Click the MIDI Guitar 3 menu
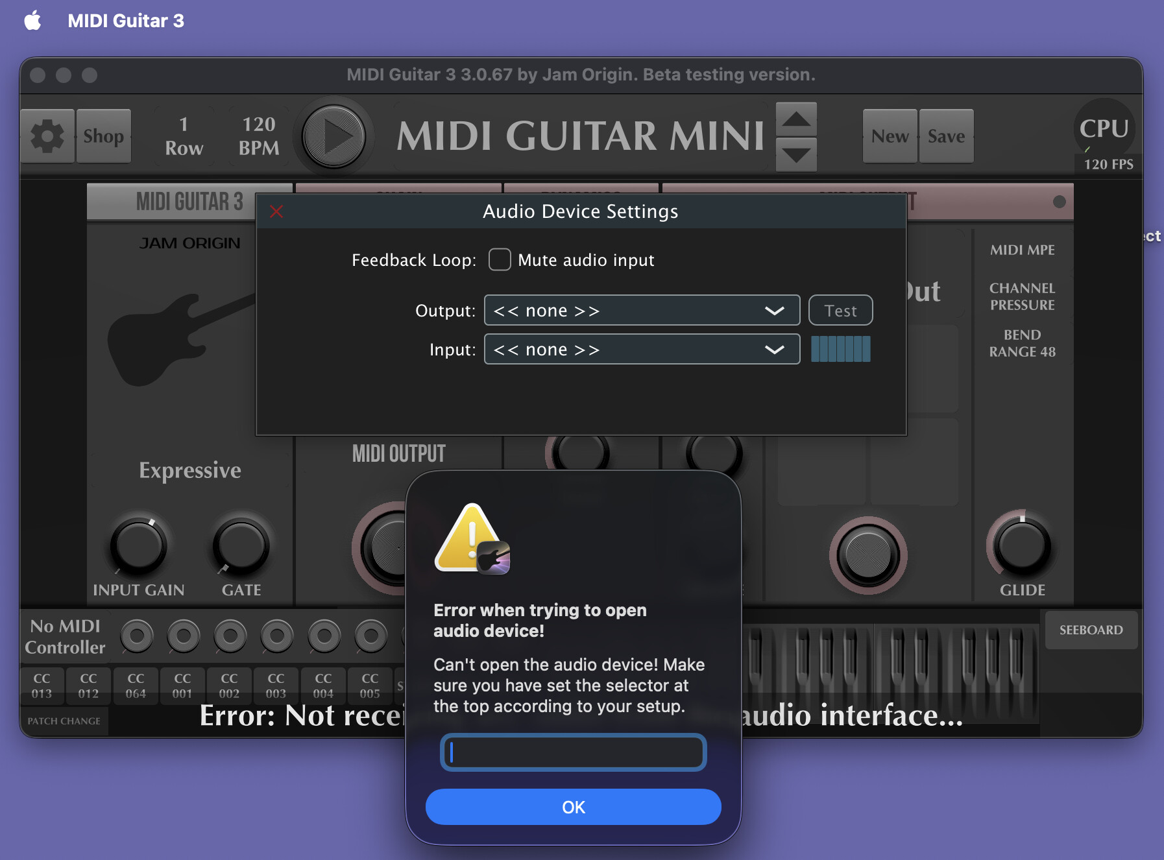The width and height of the screenshot is (1164, 860). (126, 21)
